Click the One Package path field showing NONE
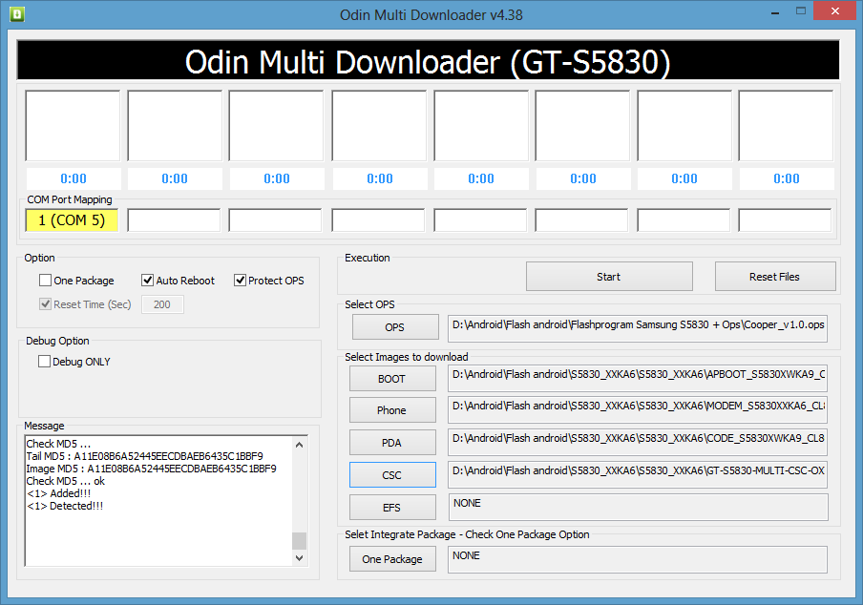 pos(638,559)
